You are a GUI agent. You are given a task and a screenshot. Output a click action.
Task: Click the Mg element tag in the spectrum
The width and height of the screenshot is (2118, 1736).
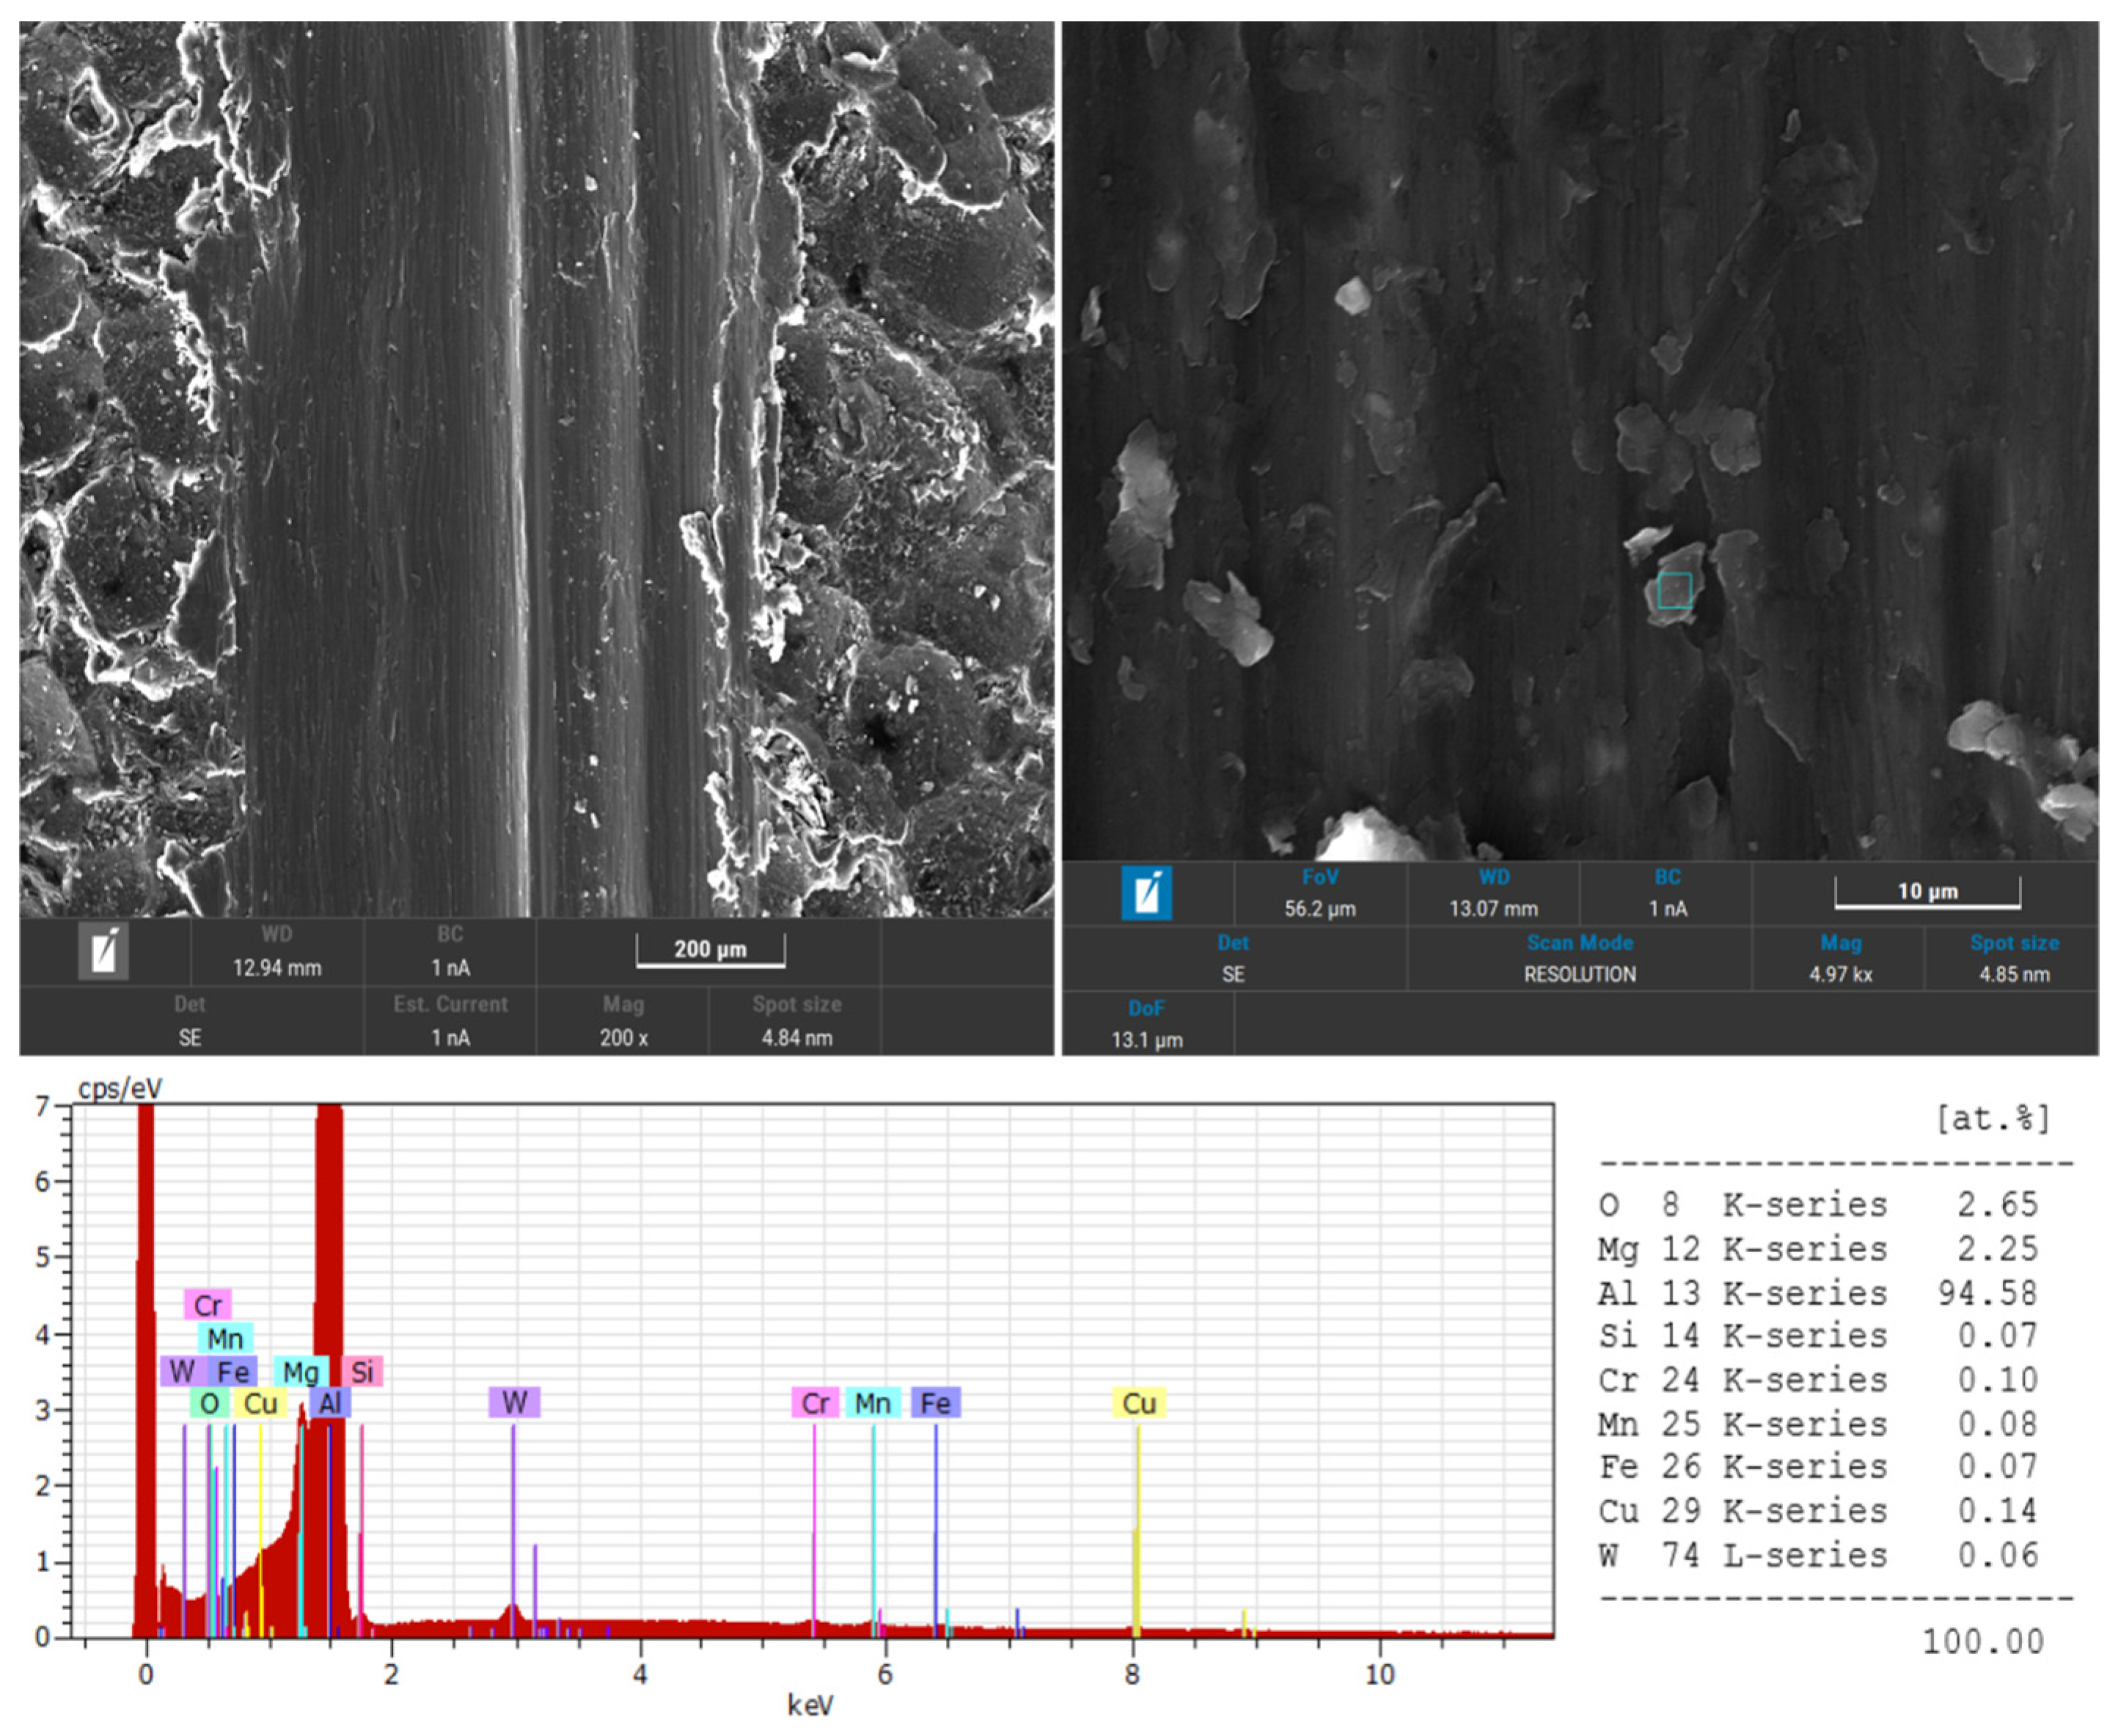300,1371
